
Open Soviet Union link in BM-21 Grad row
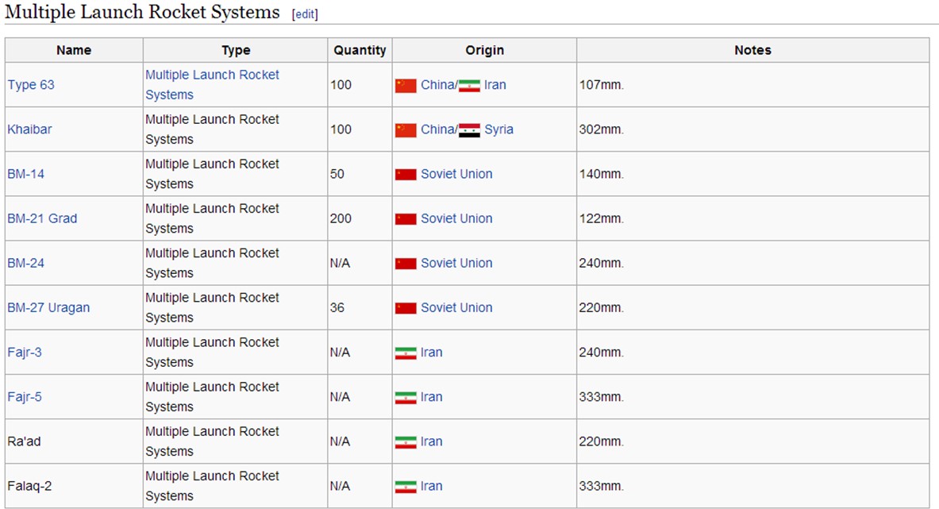[456, 218]
